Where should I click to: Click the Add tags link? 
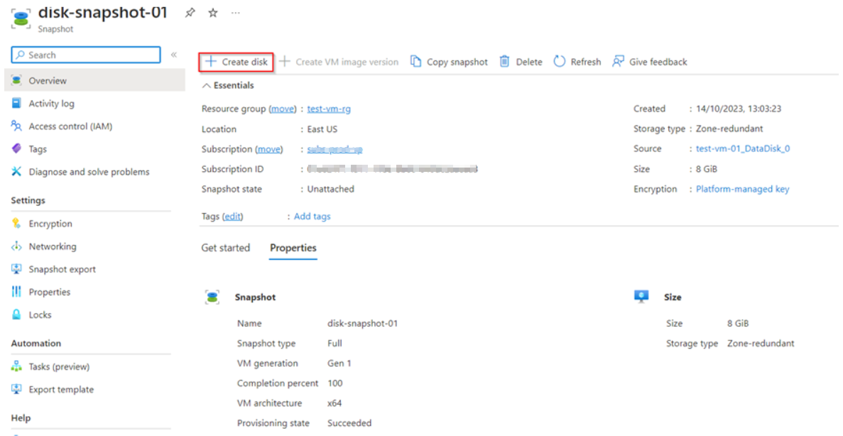312,216
